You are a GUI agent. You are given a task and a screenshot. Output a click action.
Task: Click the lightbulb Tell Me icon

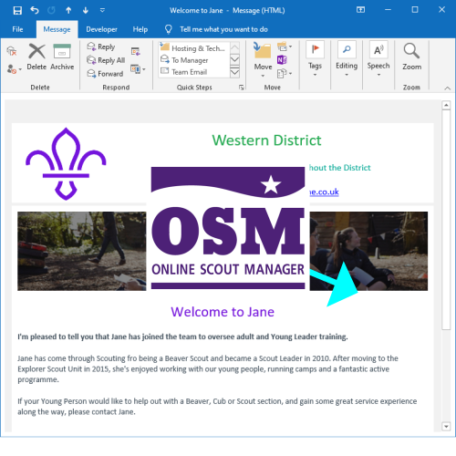tap(169, 29)
